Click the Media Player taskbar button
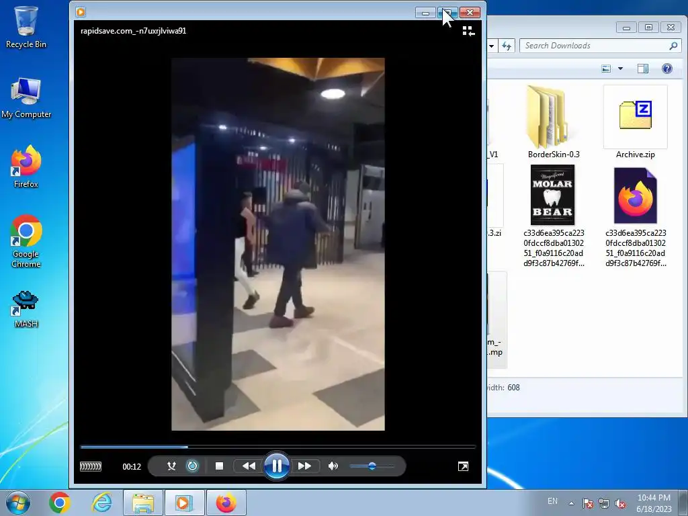This screenshot has height=516, width=688. click(x=184, y=503)
